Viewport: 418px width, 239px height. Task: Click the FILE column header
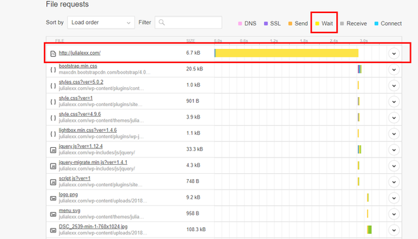pyautogui.click(x=59, y=40)
